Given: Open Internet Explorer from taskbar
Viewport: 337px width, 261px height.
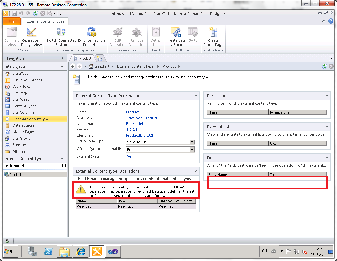Looking at the screenshot, I should (81, 251).
